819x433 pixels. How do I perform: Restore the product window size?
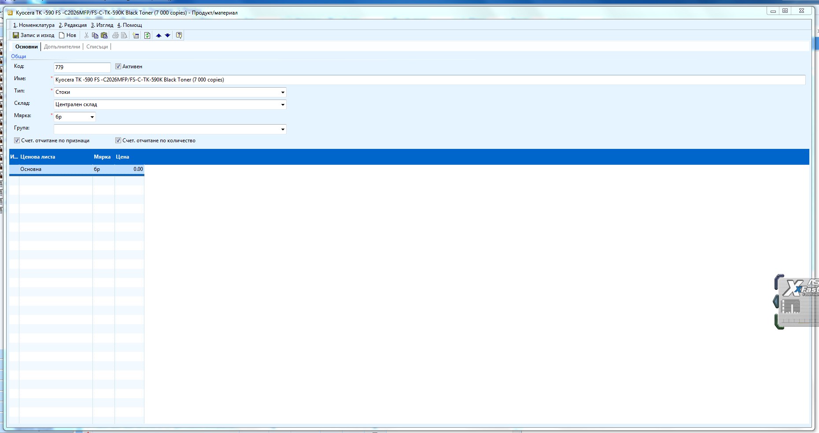point(785,11)
